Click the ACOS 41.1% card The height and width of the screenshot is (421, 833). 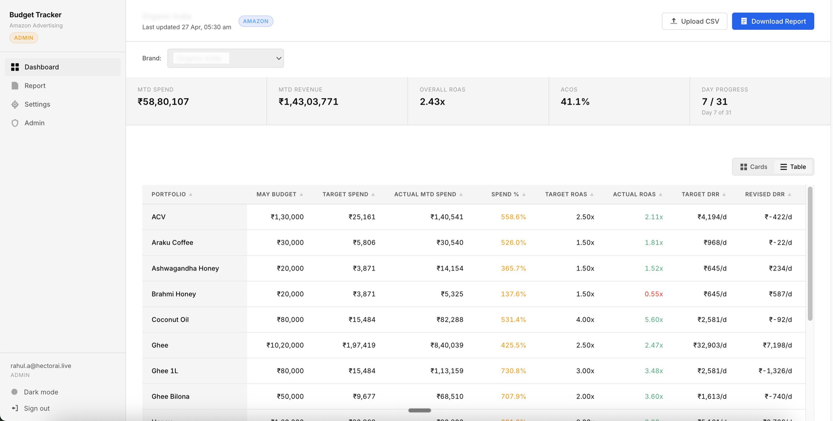tap(619, 101)
